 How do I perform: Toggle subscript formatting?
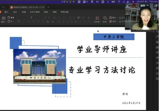43,21
